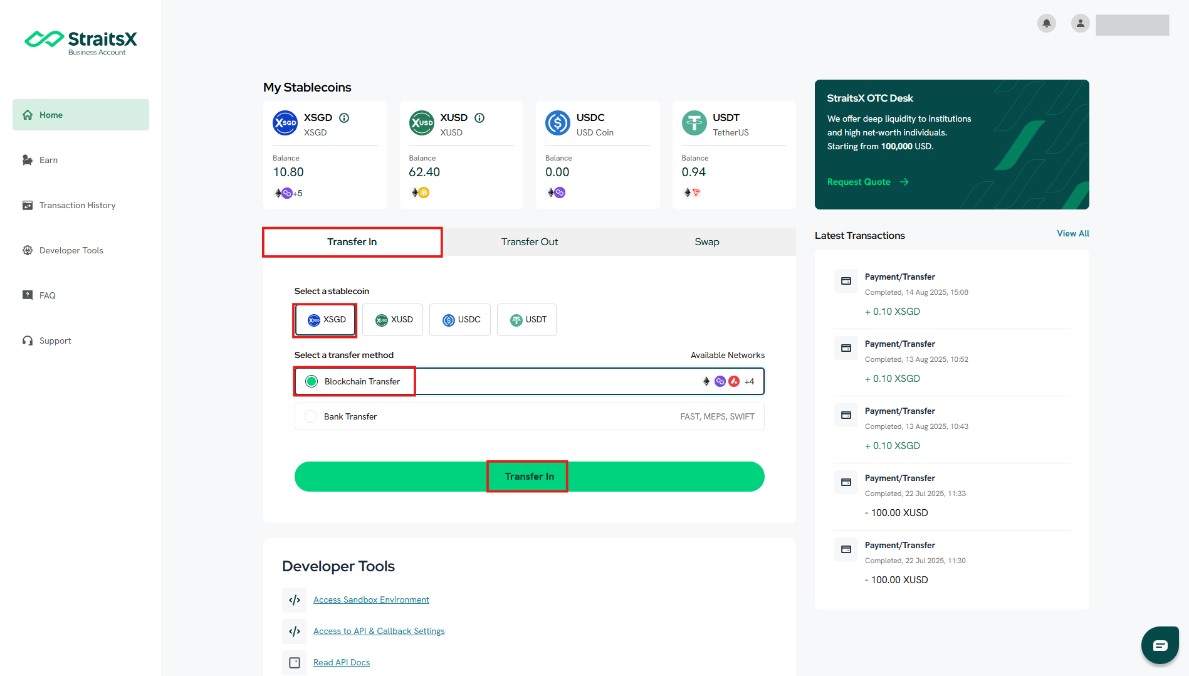
Task: Click the XUSD balance 62.40
Action: point(424,172)
